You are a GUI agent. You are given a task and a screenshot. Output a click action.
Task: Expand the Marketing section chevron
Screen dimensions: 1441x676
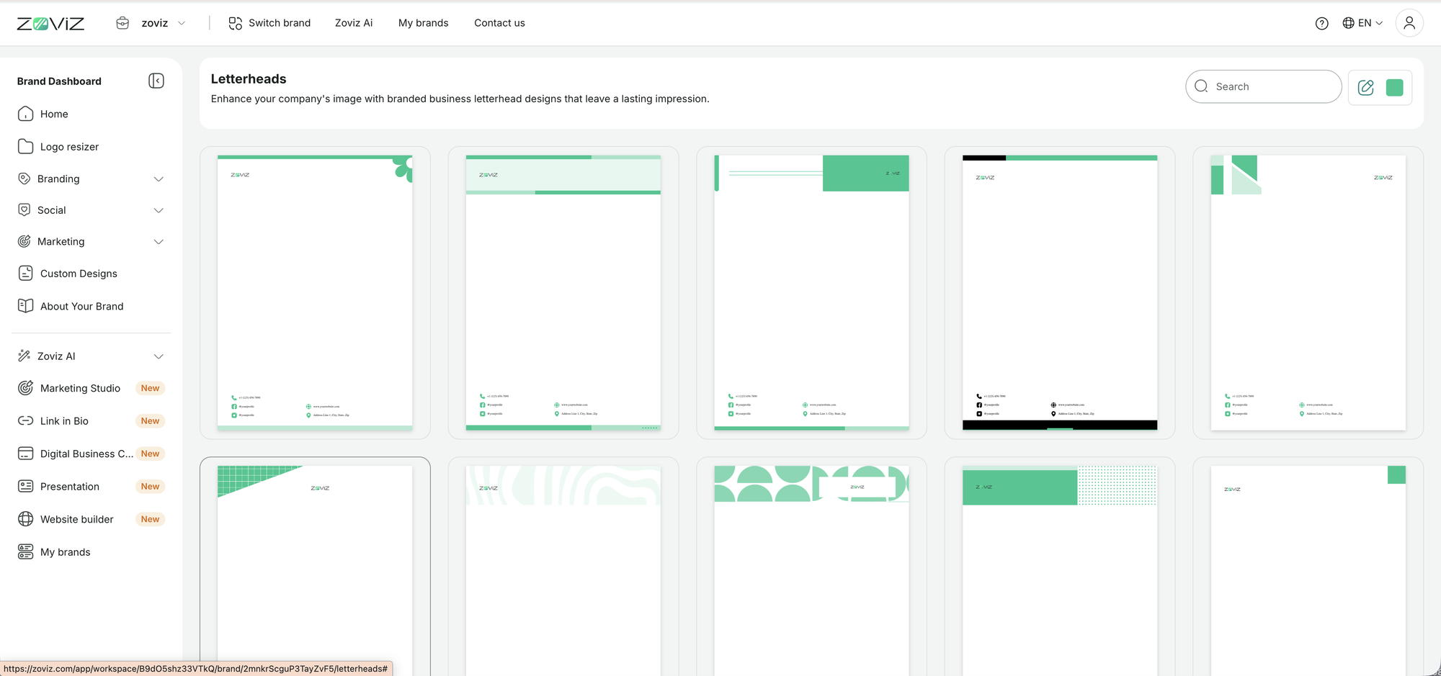click(159, 241)
